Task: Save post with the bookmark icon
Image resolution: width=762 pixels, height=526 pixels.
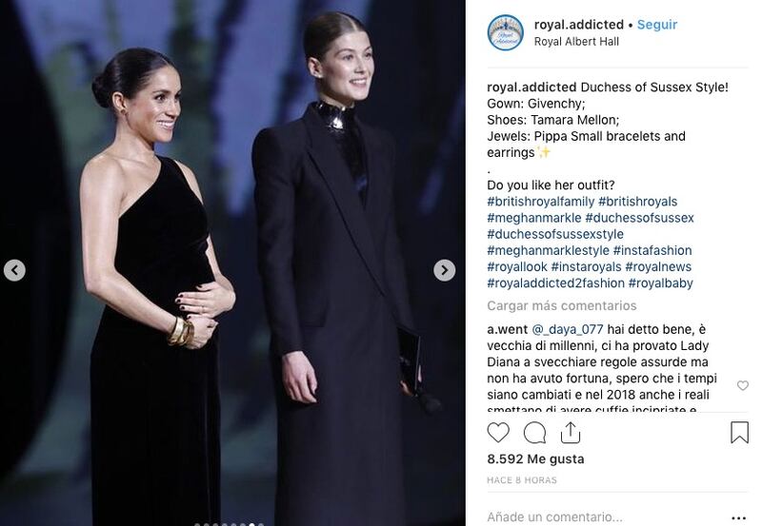Action: [739, 433]
